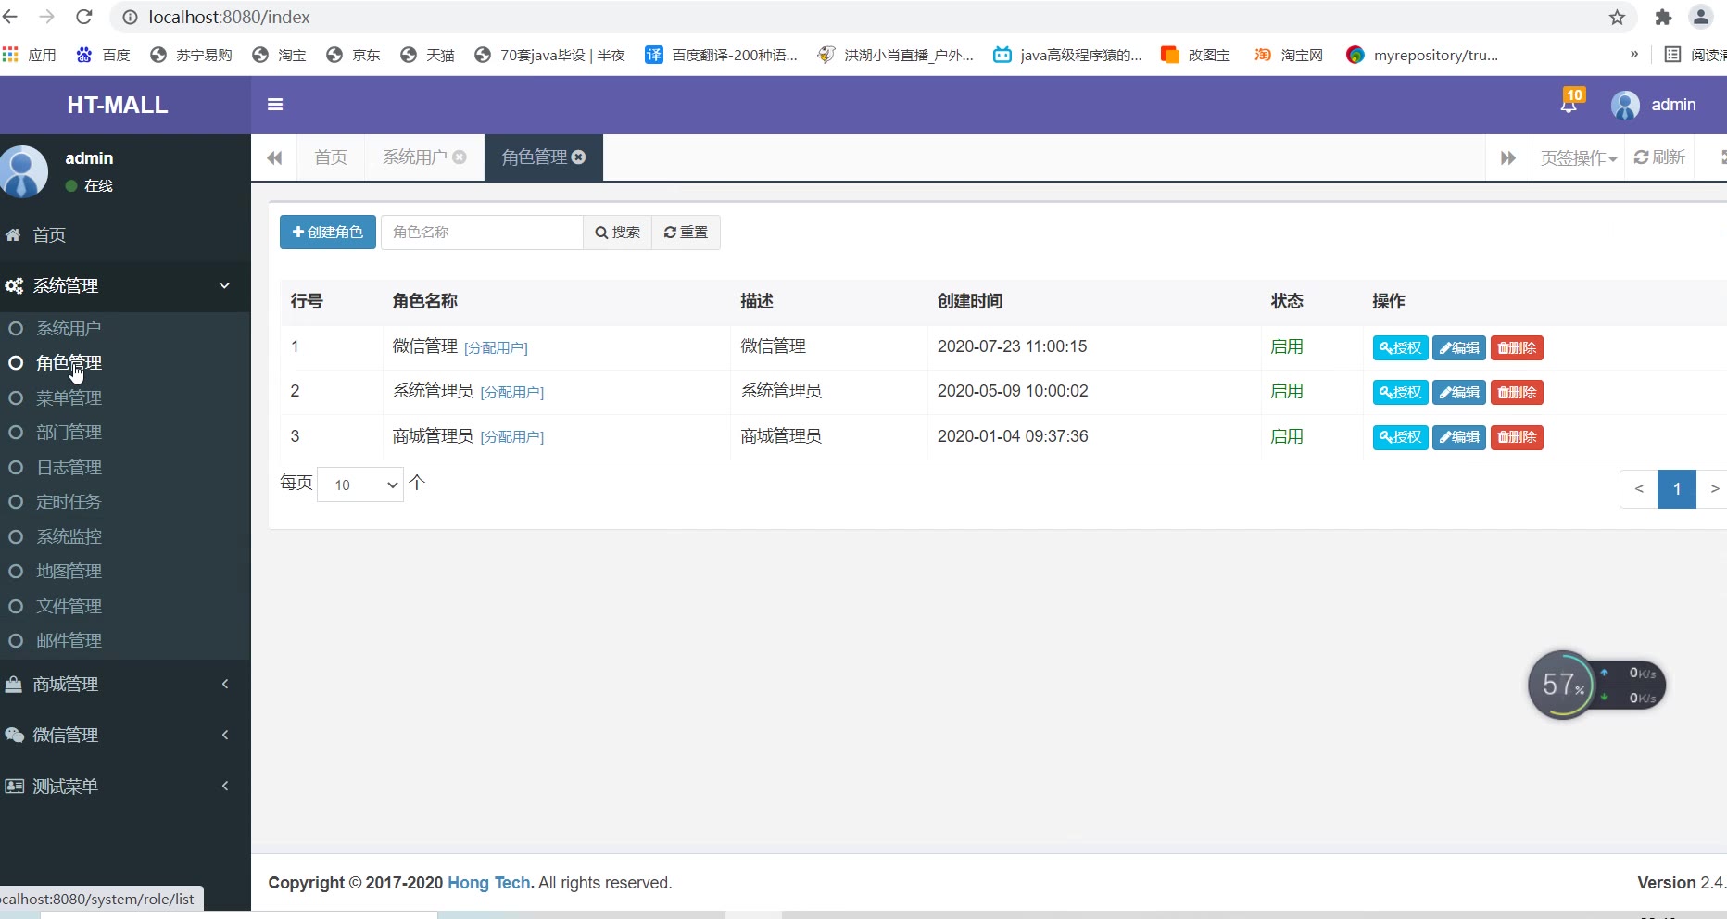1727x919 pixels.
Task: Select page 1 in pagination
Action: (1677, 489)
